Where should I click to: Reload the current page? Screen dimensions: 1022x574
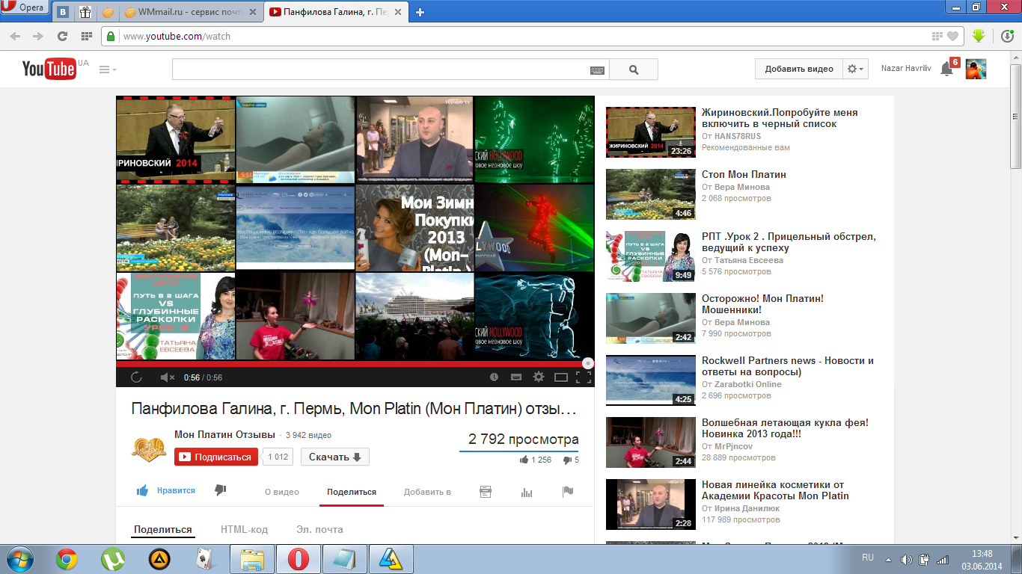pyautogui.click(x=63, y=36)
